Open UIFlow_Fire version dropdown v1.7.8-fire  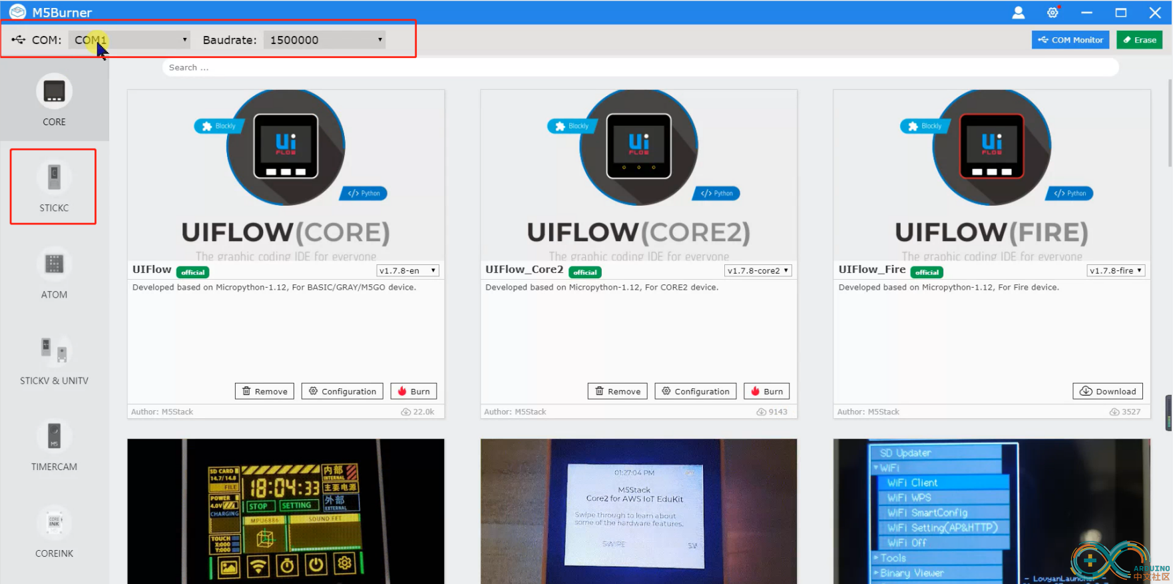pos(1116,270)
